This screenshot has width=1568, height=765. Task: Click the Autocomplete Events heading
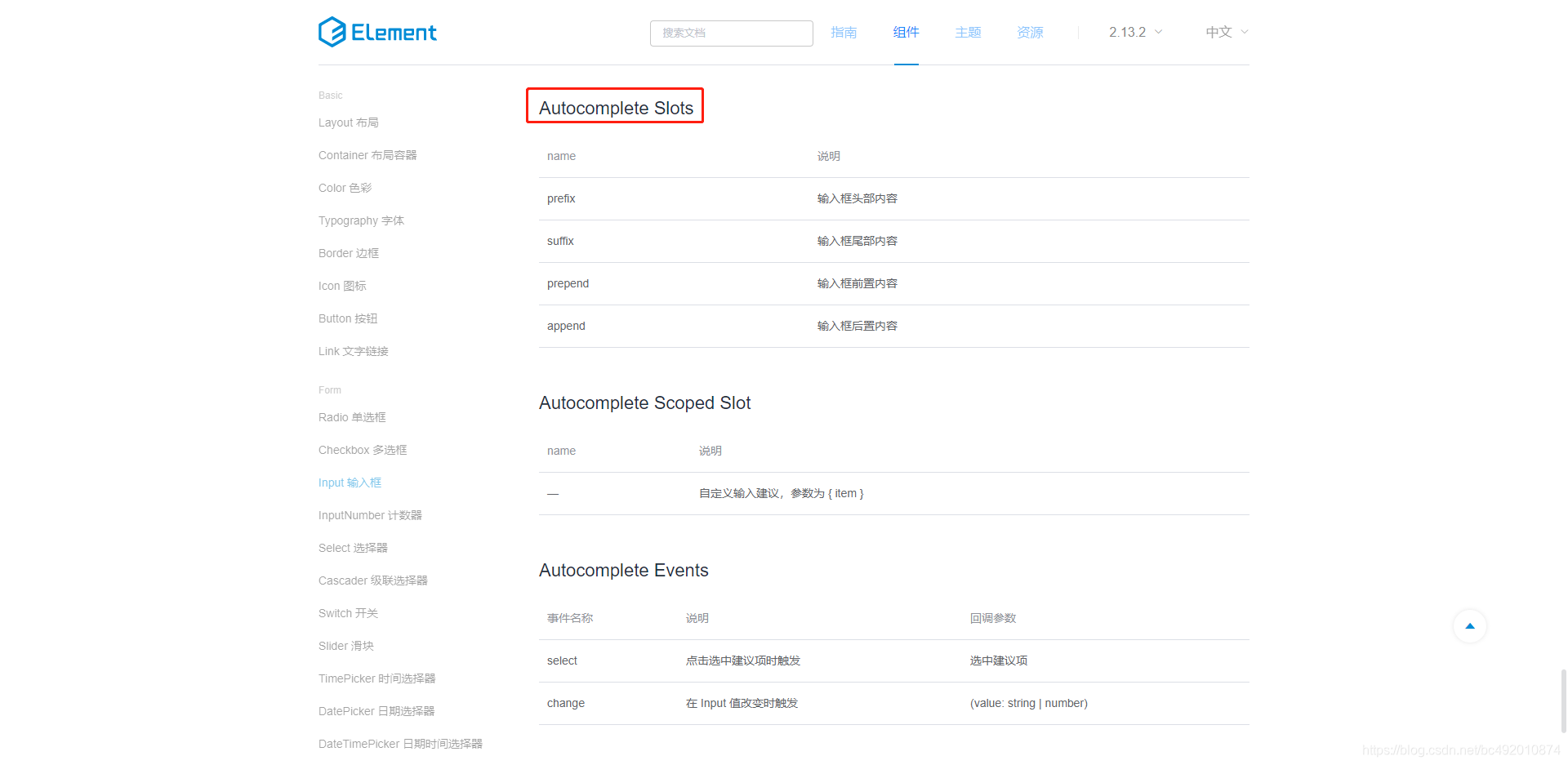(x=623, y=570)
